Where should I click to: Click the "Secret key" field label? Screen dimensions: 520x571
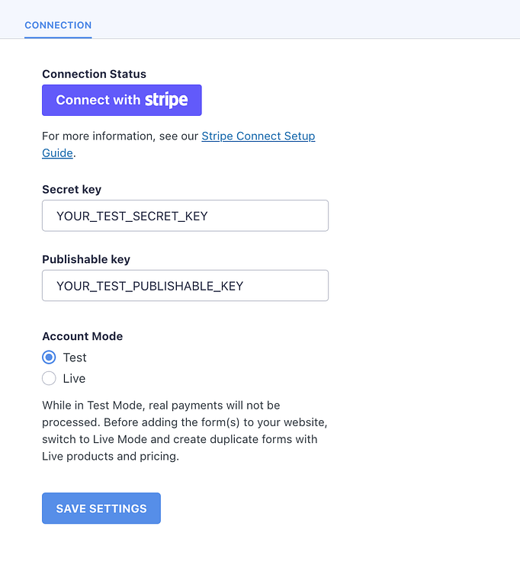[72, 190]
